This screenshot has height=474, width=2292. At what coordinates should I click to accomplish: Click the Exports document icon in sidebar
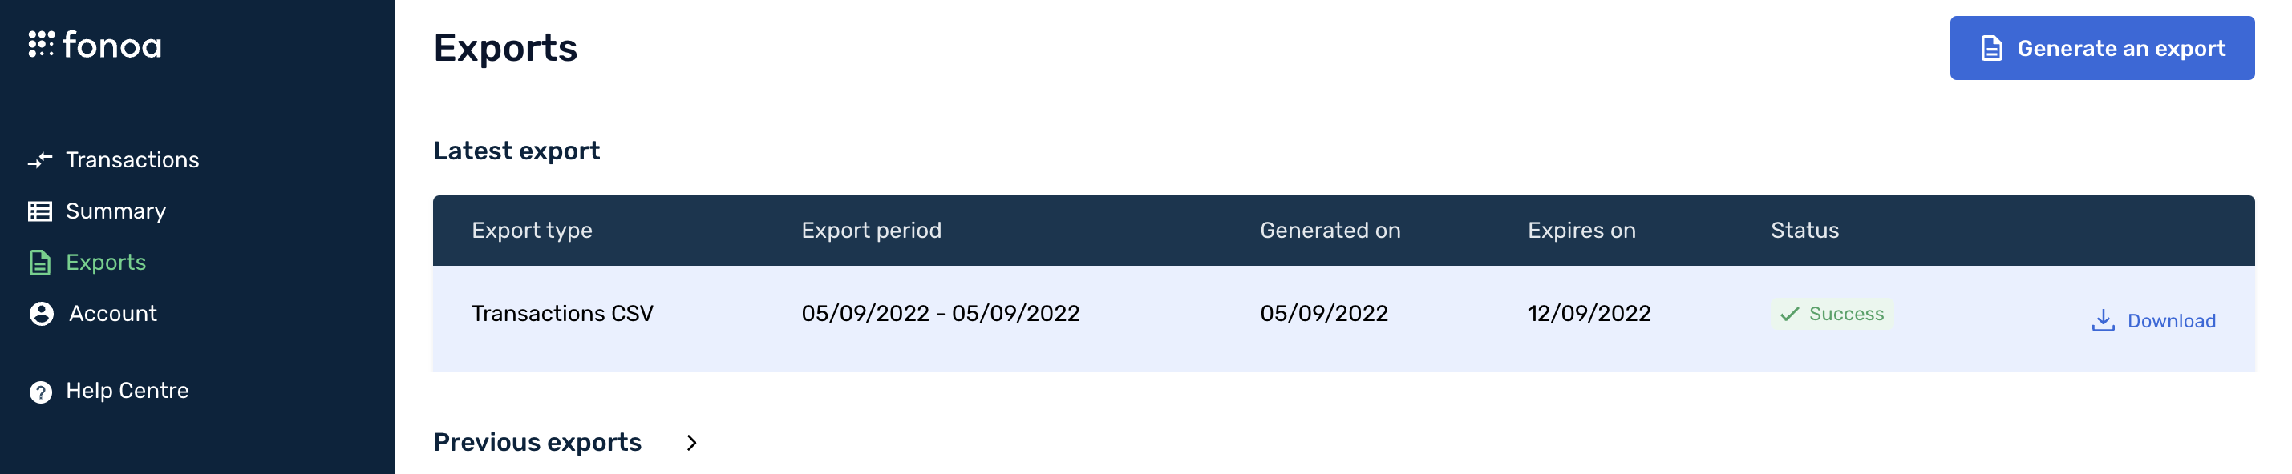40,263
